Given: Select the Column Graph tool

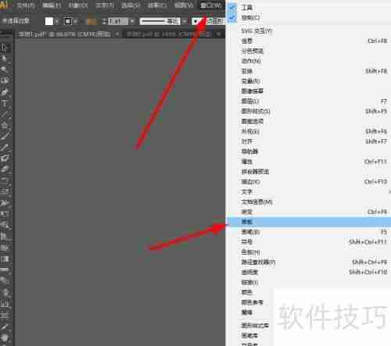Looking at the screenshot, I should click(x=5, y=303).
